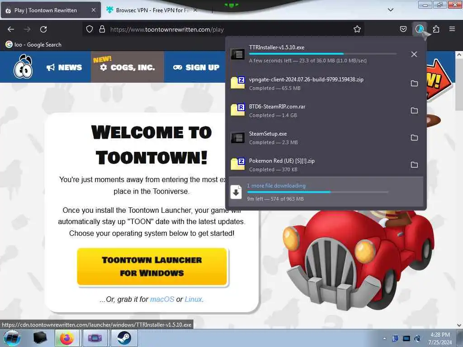Image resolution: width=463 pixels, height=347 pixels.
Task: Open the loo - Google Search bookmark
Action: point(33,45)
